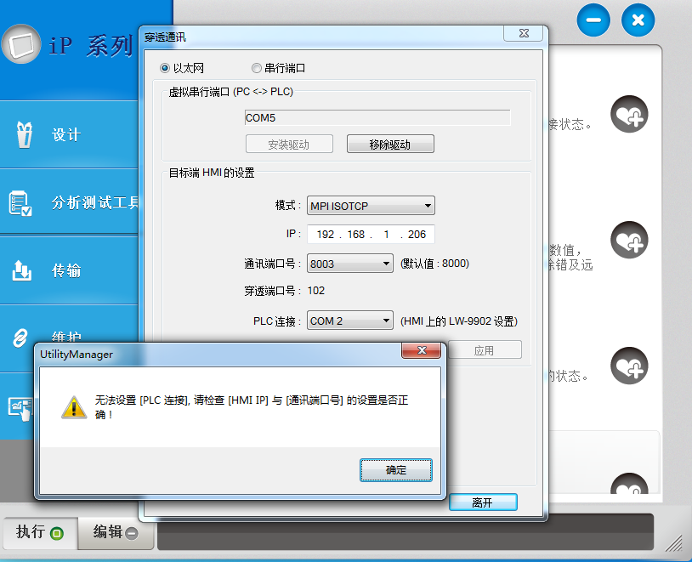Screen dimensions: 692x562
Task: Select the 串行端口 serial port radio button
Action: click(256, 68)
